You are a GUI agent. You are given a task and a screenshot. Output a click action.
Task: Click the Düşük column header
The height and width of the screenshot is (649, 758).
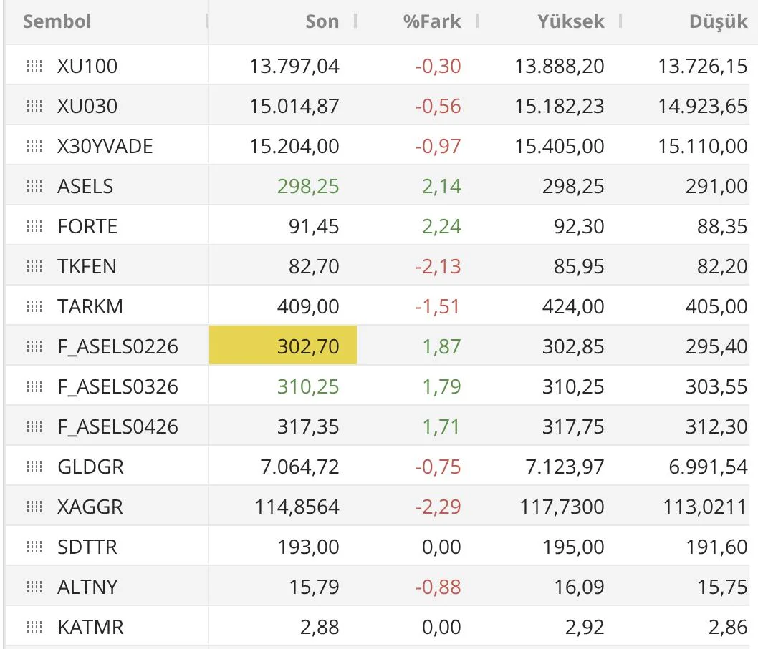(718, 21)
